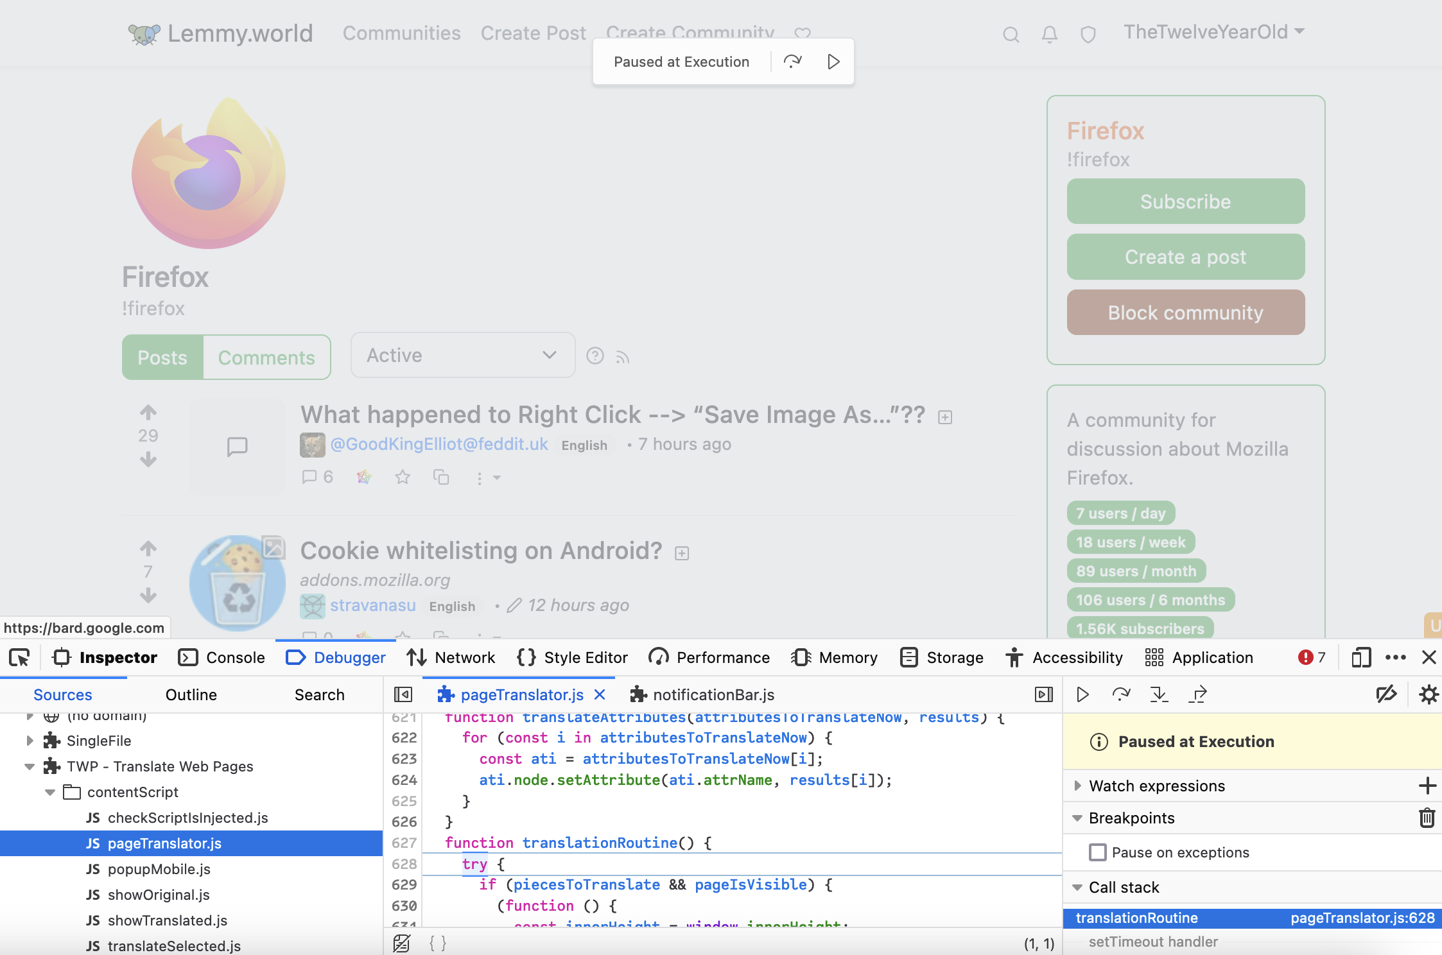Viewport: 1442px width, 955px height.
Task: Open popupMobile.js in the source tree
Action: pos(159,870)
